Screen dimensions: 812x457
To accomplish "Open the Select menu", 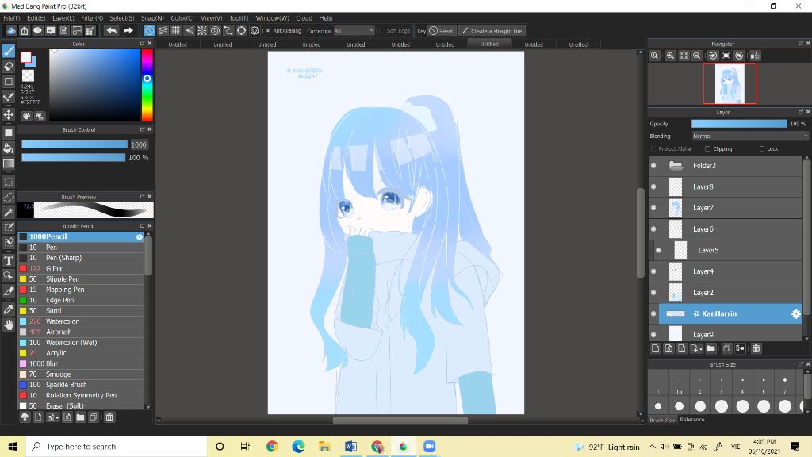I will (121, 18).
